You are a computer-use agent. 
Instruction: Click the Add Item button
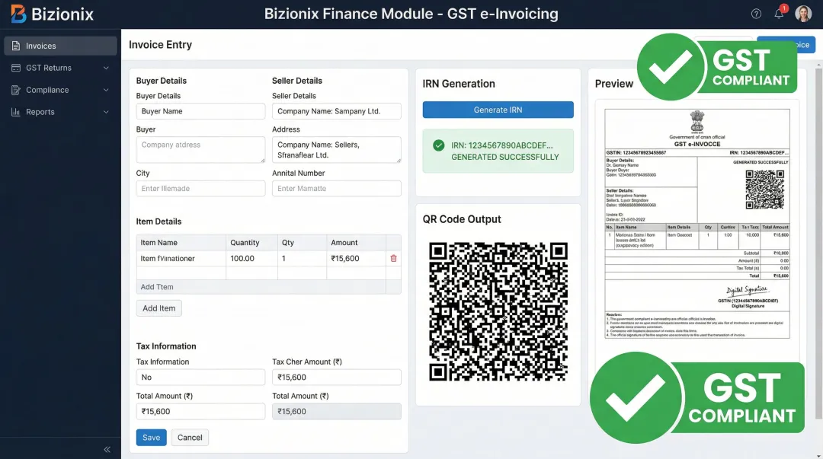click(159, 308)
